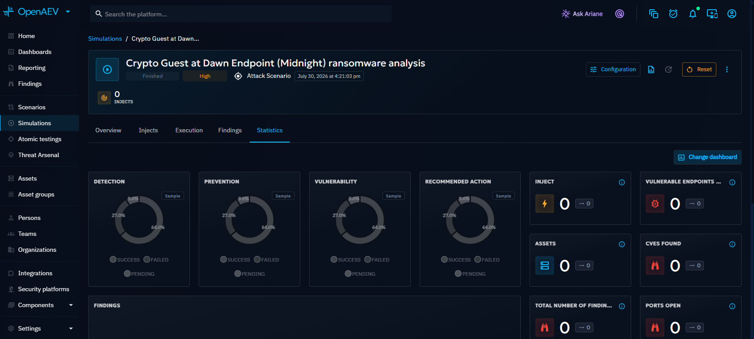
Task: Click the binoculars icon on Total Number of Findings card
Action: click(545, 327)
